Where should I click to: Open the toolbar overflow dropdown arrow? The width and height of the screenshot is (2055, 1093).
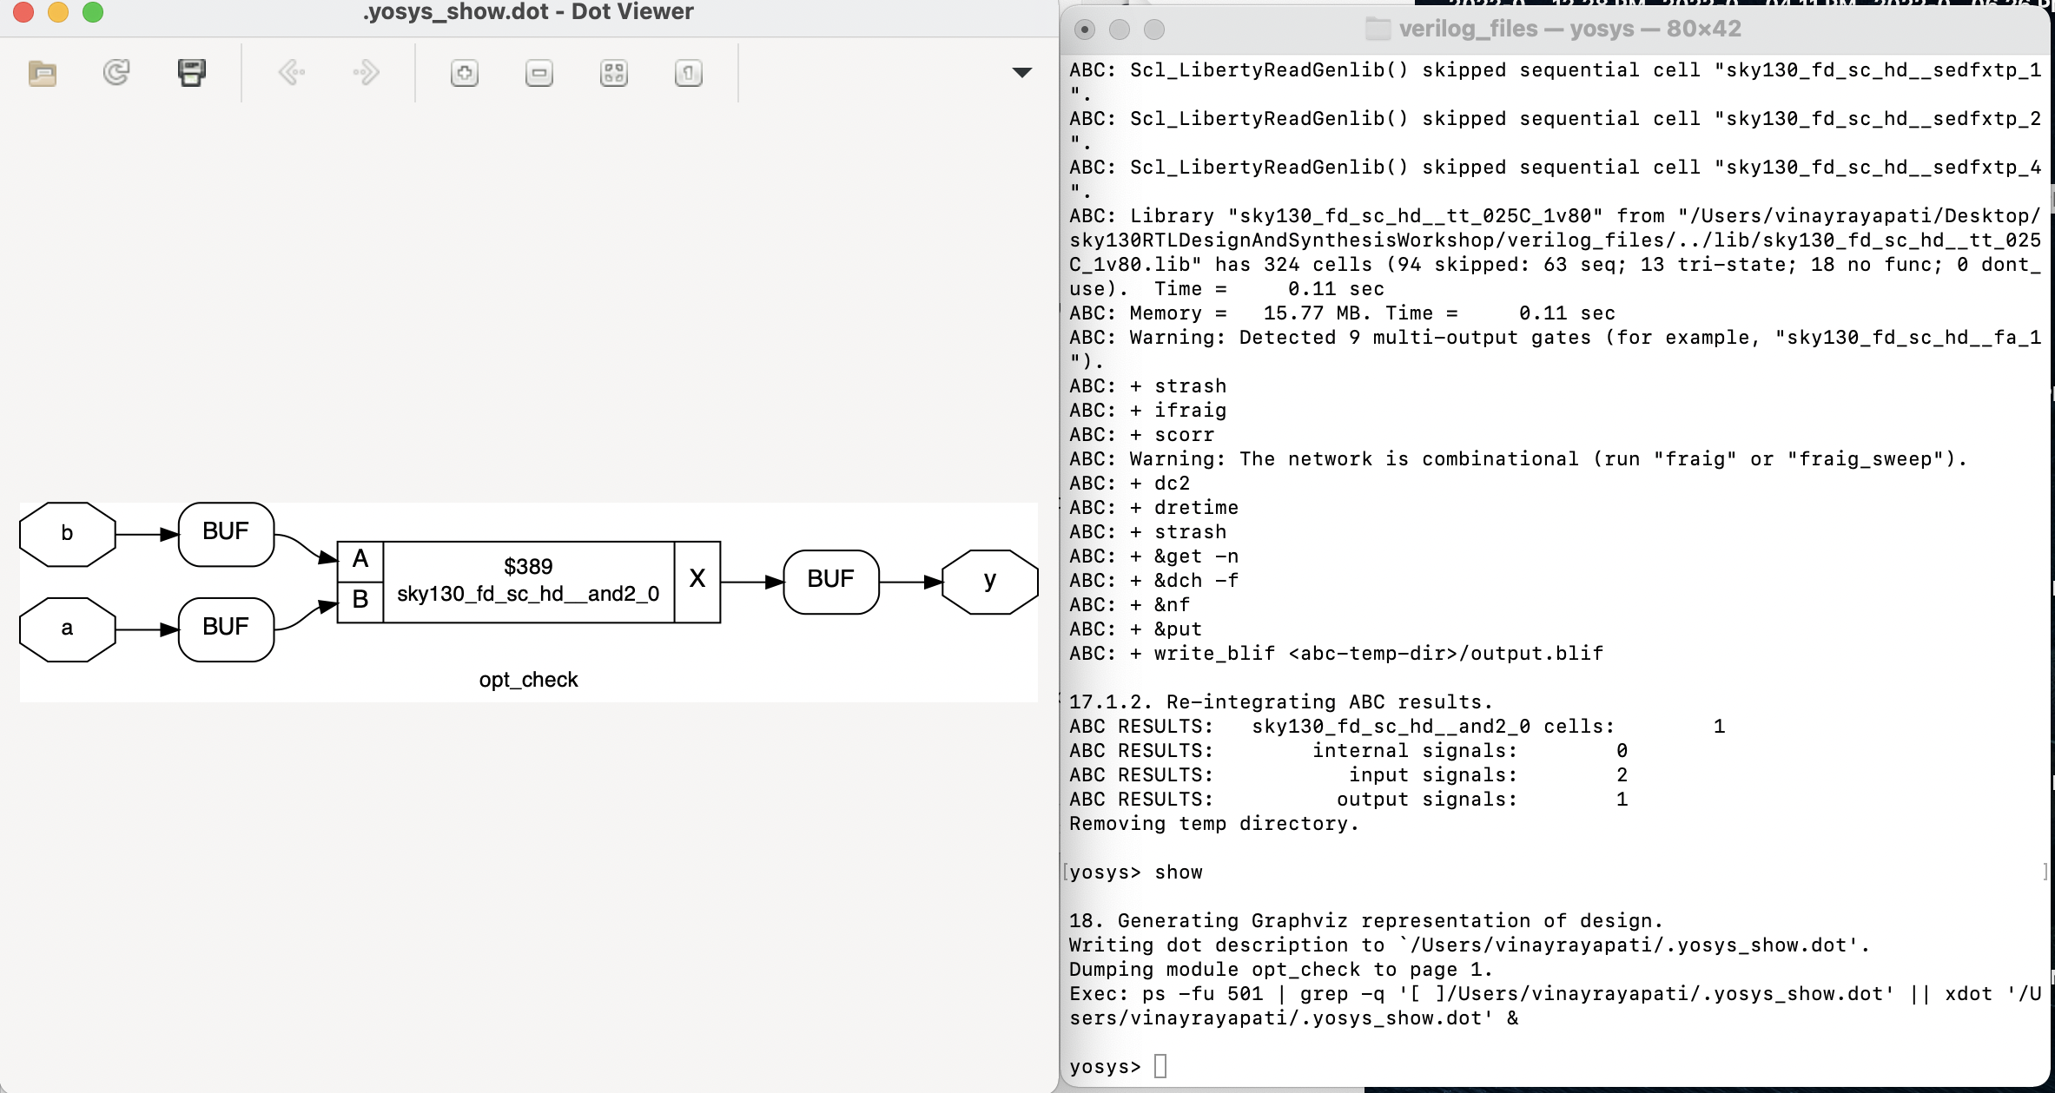click(1023, 72)
